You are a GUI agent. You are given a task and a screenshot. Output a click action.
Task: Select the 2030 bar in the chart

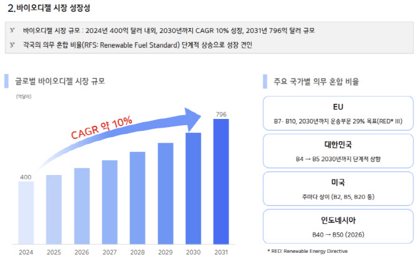[194, 188]
